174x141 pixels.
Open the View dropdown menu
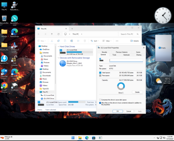click(x=107, y=41)
